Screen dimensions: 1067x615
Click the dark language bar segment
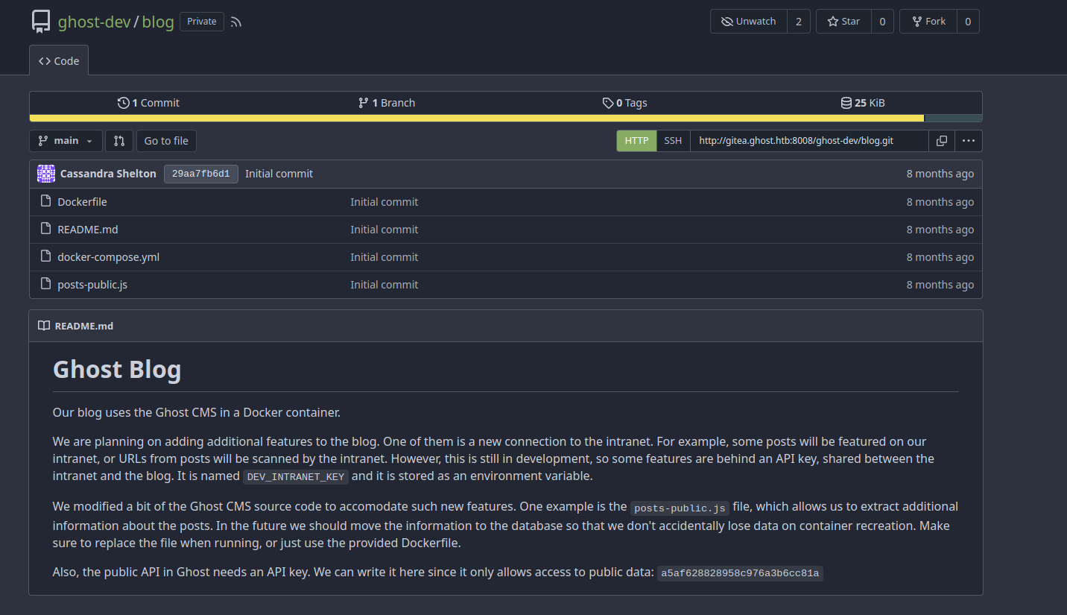(953, 118)
